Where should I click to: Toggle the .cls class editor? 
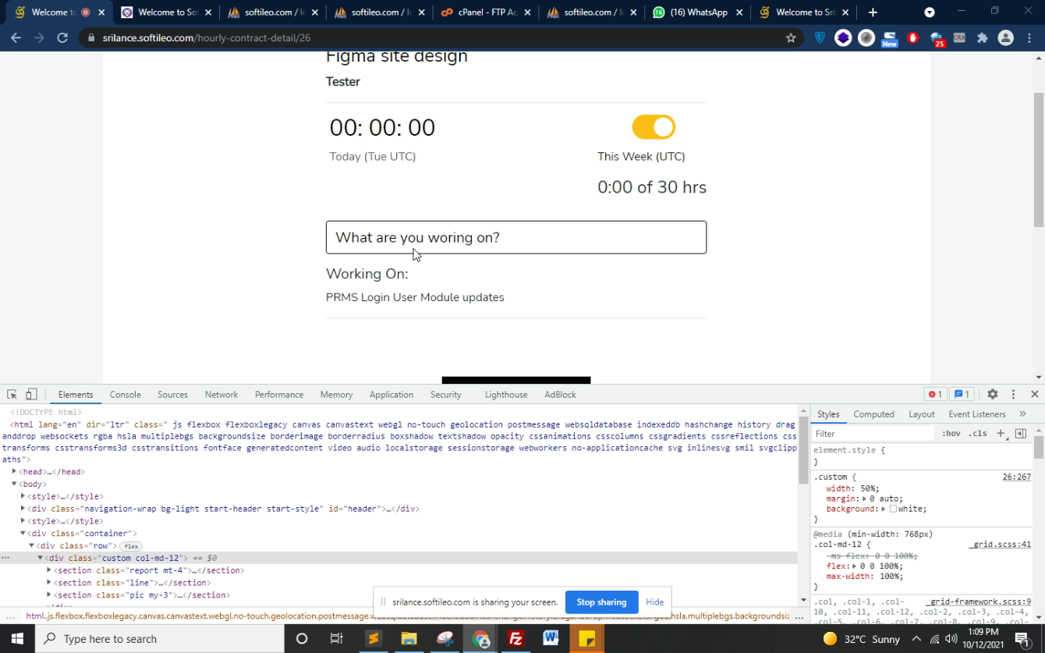tap(977, 433)
